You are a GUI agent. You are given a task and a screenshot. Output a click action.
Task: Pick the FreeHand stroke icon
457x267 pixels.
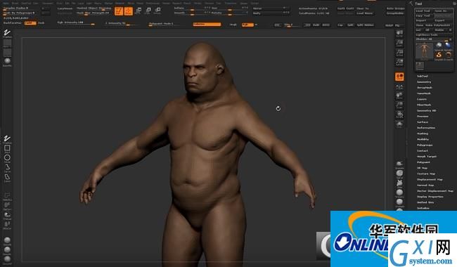(7, 138)
